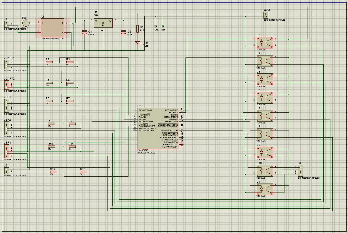This screenshot has height=233, width=348.
Task: Select capacitor C2 symbol
Action: point(123,32)
